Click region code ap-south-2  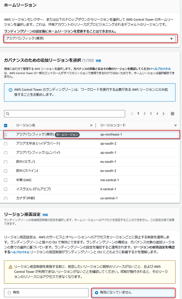click(x=108, y=143)
